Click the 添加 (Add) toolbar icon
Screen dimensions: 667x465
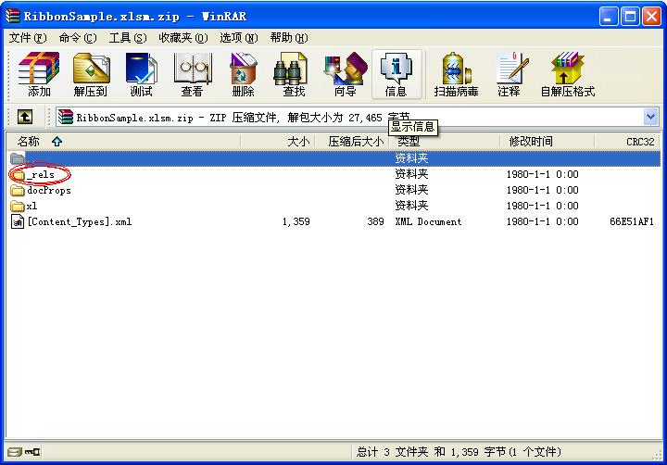pos(39,74)
